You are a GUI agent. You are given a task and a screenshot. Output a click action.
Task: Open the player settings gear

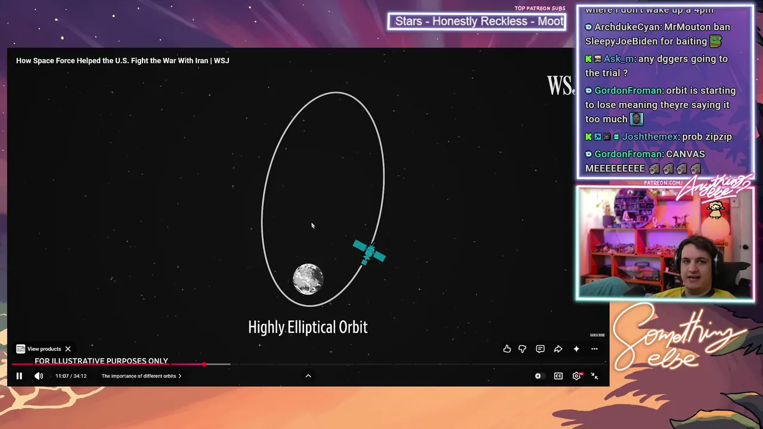576,376
